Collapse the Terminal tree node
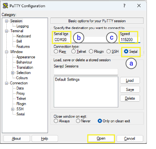 point(7,31)
